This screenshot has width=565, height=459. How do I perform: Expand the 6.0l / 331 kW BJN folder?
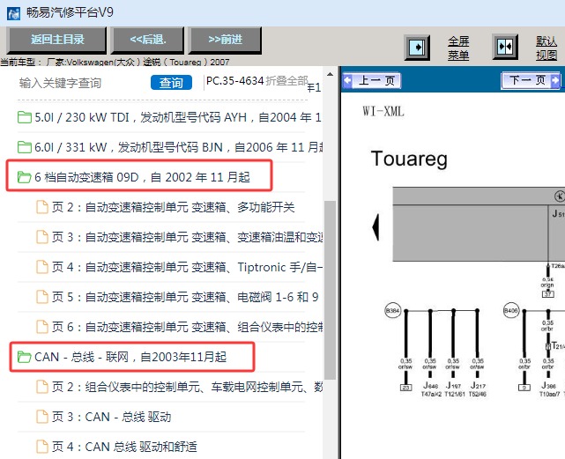[x=169, y=147]
